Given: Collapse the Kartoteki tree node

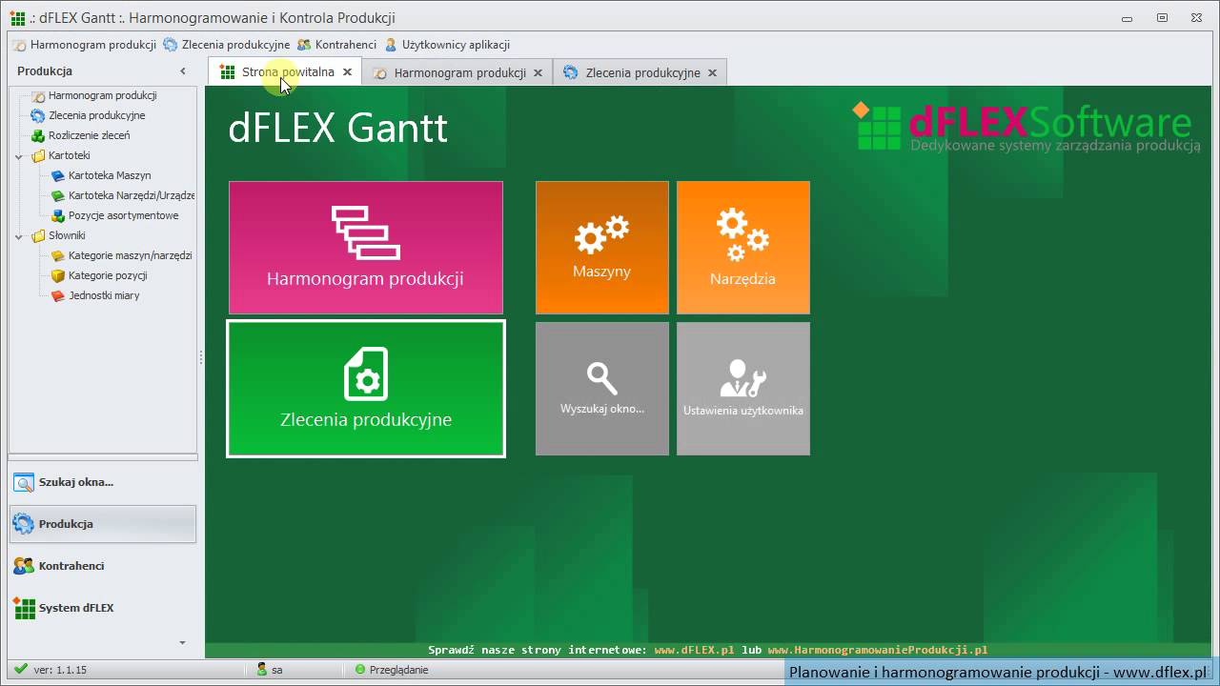Looking at the screenshot, I should (x=18, y=156).
